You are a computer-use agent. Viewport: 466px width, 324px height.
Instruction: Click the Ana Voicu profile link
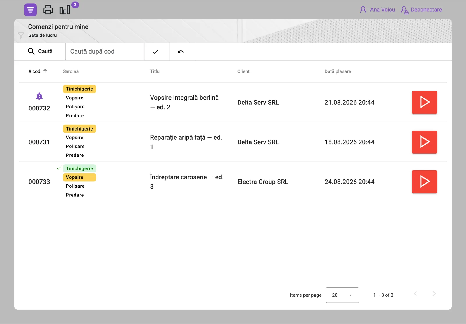point(382,10)
